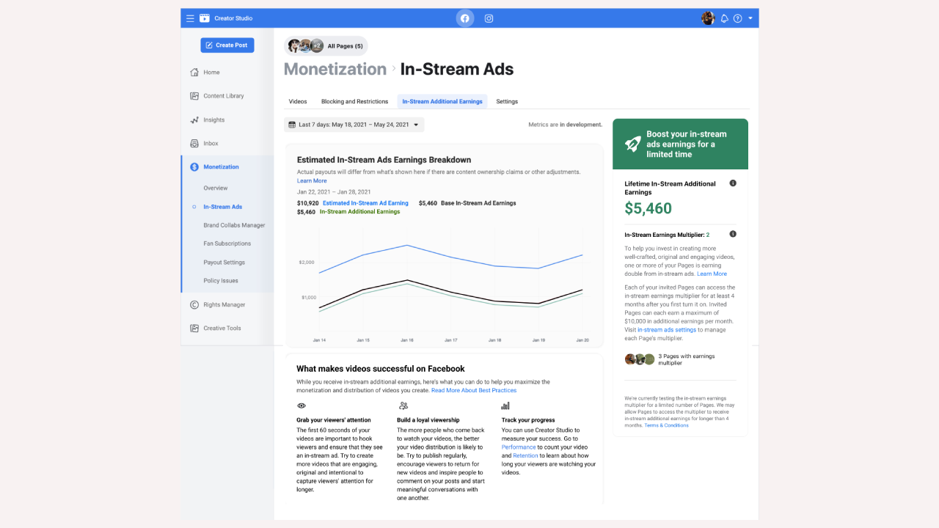
Task: Click the Create Post button
Action: coord(227,45)
